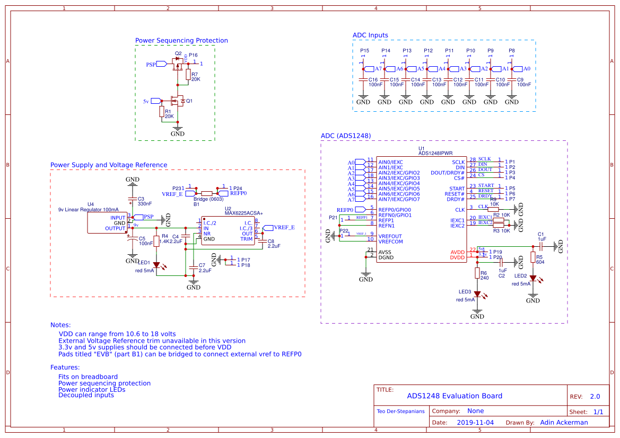Click the R9 10K resistor on CLK line
620x438 pixels.
[493, 209]
